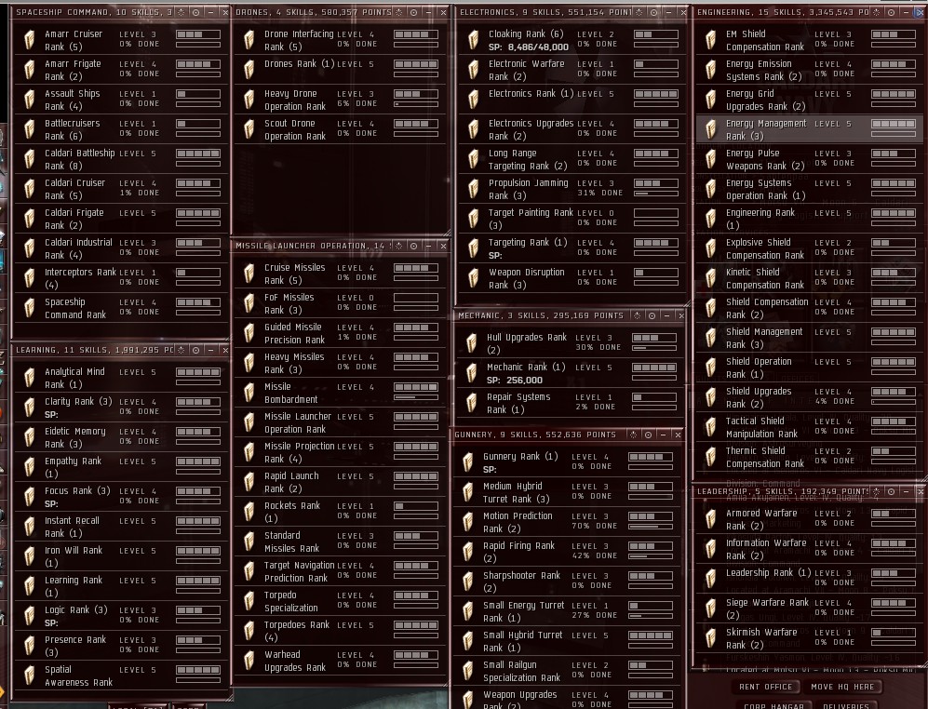This screenshot has height=709, width=928.
Task: Select the Weapon Disruption skill row
Action: [x=572, y=279]
